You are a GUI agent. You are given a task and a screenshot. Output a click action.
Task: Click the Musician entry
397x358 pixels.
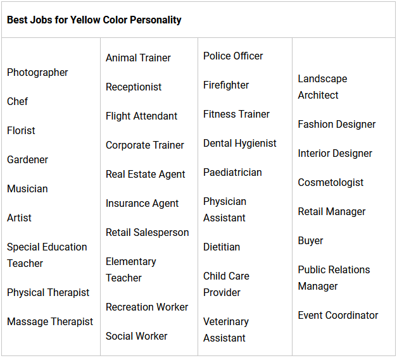tap(27, 189)
